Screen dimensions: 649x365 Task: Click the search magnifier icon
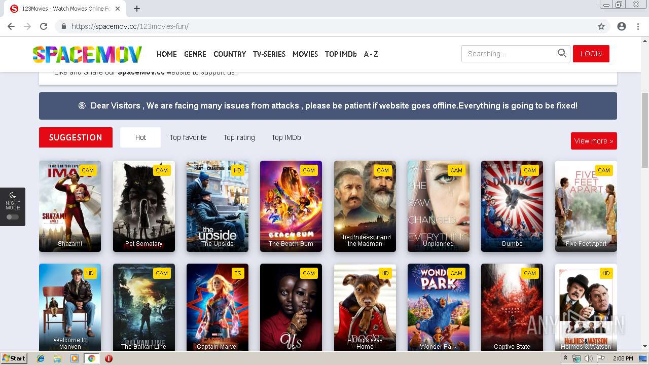pyautogui.click(x=562, y=53)
